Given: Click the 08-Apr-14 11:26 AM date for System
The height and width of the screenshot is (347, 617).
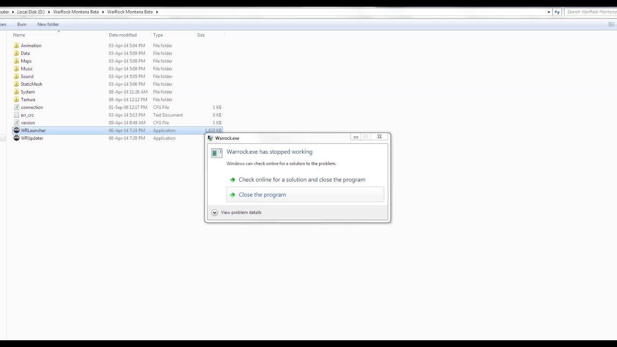Looking at the screenshot, I should pyautogui.click(x=128, y=92).
